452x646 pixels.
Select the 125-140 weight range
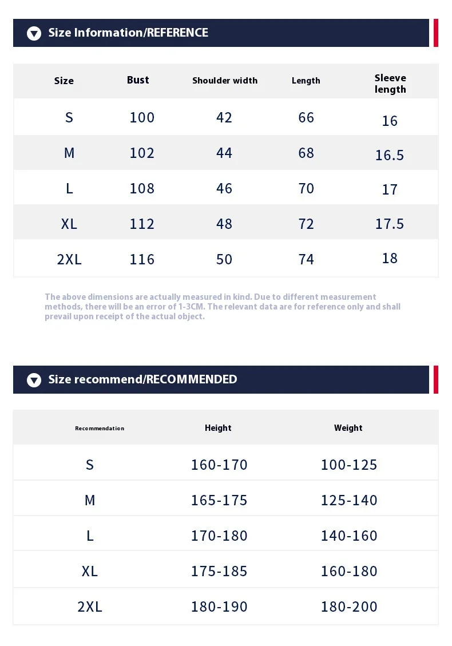(349, 500)
